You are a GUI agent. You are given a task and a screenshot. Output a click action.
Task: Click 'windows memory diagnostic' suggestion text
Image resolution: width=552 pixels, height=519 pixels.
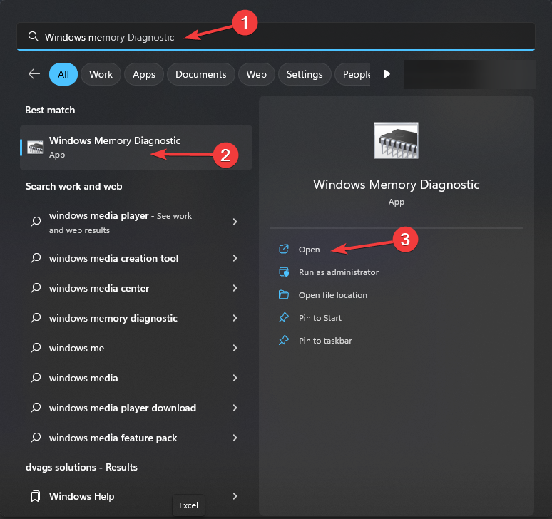click(x=113, y=318)
